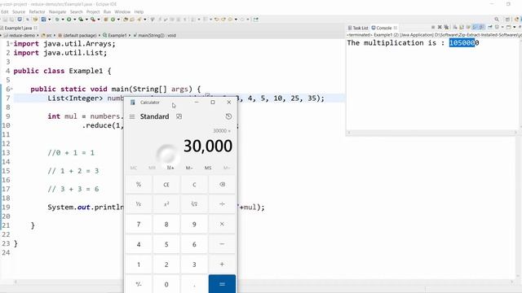Switch to the Task List tab

pos(358,28)
